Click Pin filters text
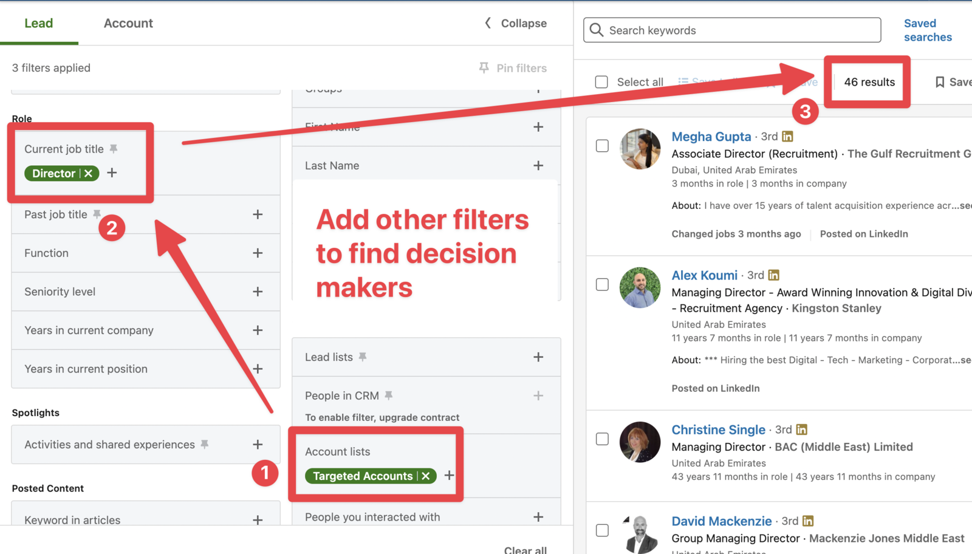The image size is (972, 554). tap(521, 68)
